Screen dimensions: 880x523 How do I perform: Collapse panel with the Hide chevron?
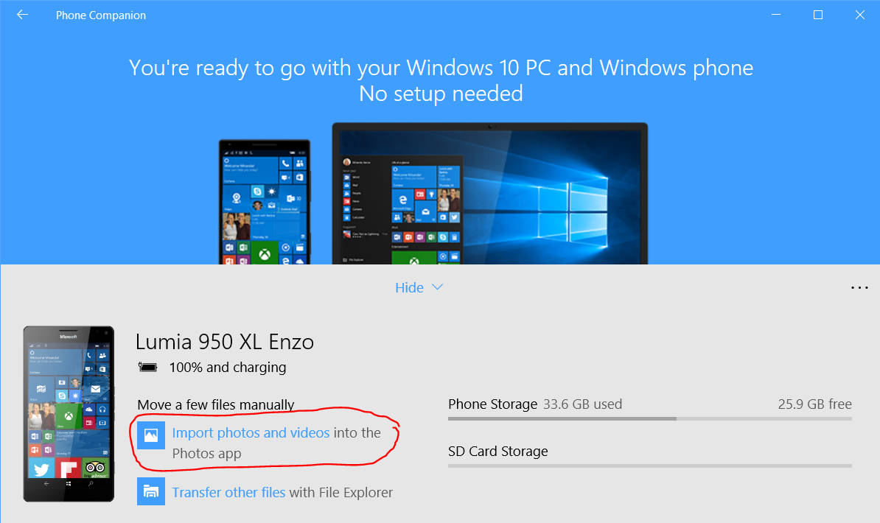click(438, 287)
